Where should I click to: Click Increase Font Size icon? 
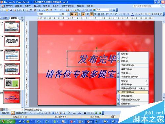point(115,14)
